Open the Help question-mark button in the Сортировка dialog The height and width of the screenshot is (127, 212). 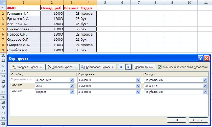(x=200, y=58)
